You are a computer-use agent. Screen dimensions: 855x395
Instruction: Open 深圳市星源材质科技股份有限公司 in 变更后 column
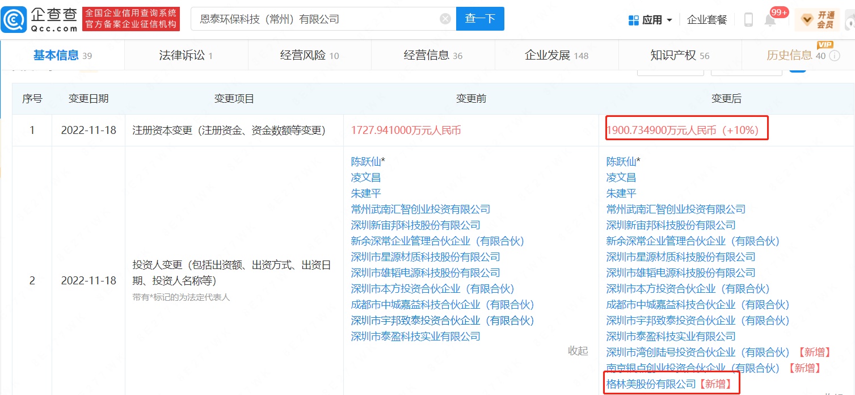pos(681,257)
